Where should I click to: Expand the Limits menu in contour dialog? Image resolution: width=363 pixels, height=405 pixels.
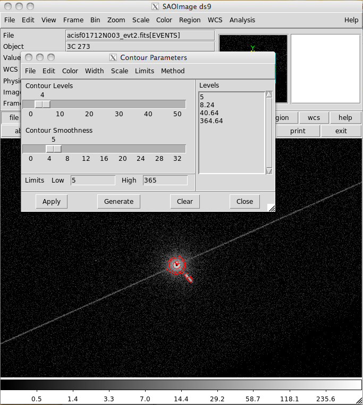pyautogui.click(x=144, y=71)
